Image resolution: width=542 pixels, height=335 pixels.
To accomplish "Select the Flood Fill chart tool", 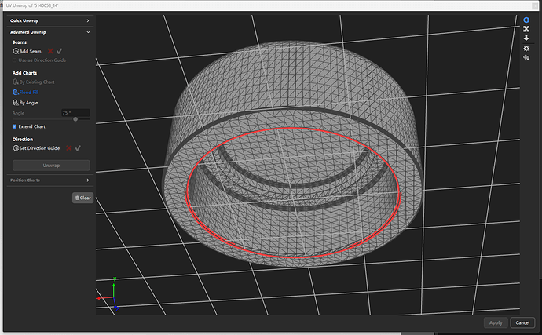I will click(x=26, y=93).
